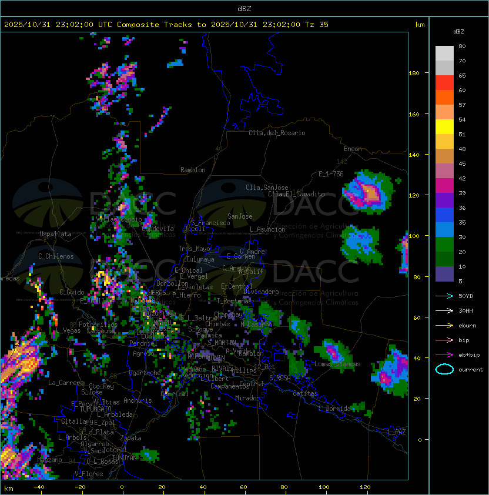This screenshot has width=489, height=495.
Task: Click the '160' km tick on right axis
Action: [414, 114]
